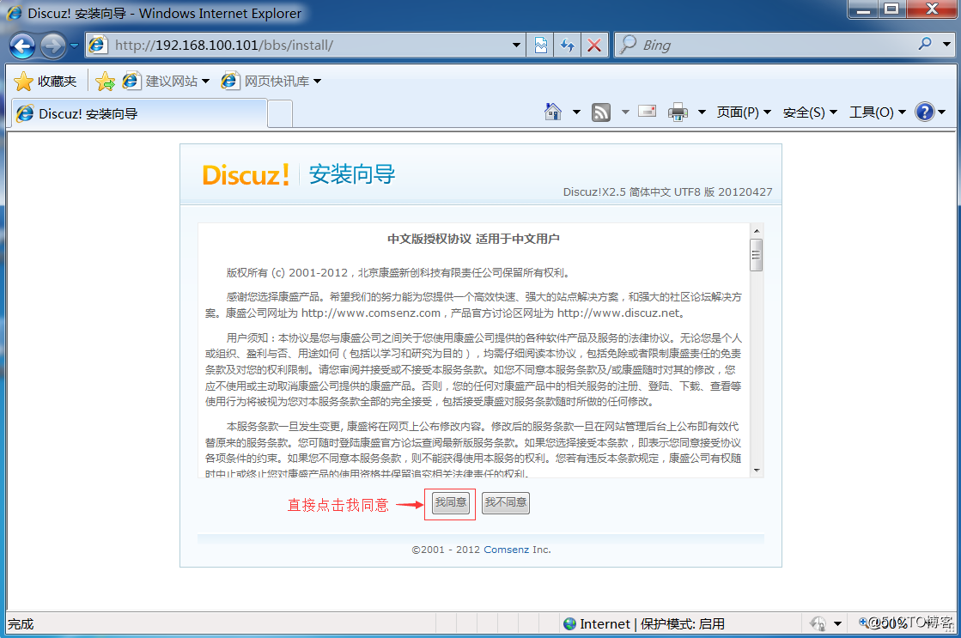Click the Internet security zone globe icon
The width and height of the screenshot is (961, 638).
coord(570,624)
